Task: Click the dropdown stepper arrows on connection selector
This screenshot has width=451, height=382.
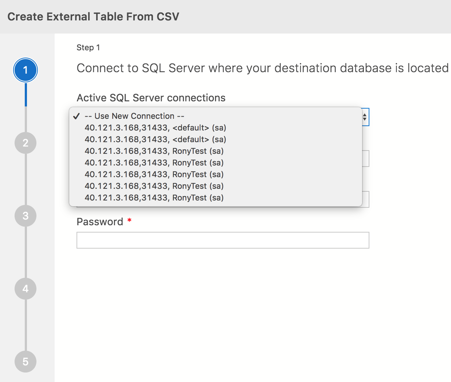Action: click(365, 117)
